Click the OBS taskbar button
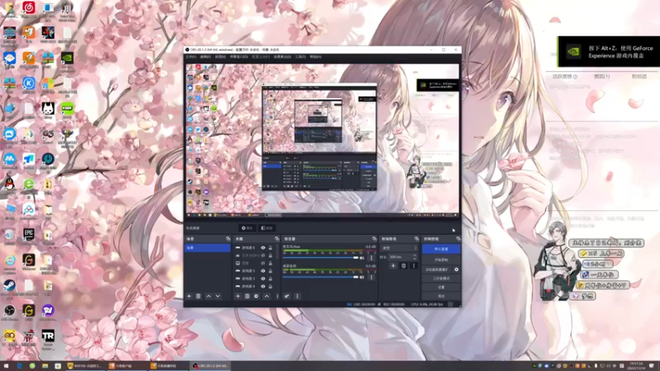 (x=210, y=366)
